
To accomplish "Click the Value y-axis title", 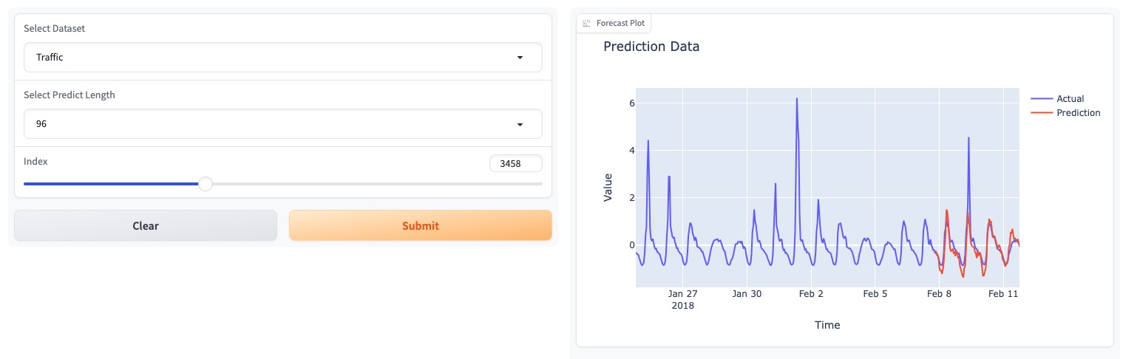I will tap(608, 188).
